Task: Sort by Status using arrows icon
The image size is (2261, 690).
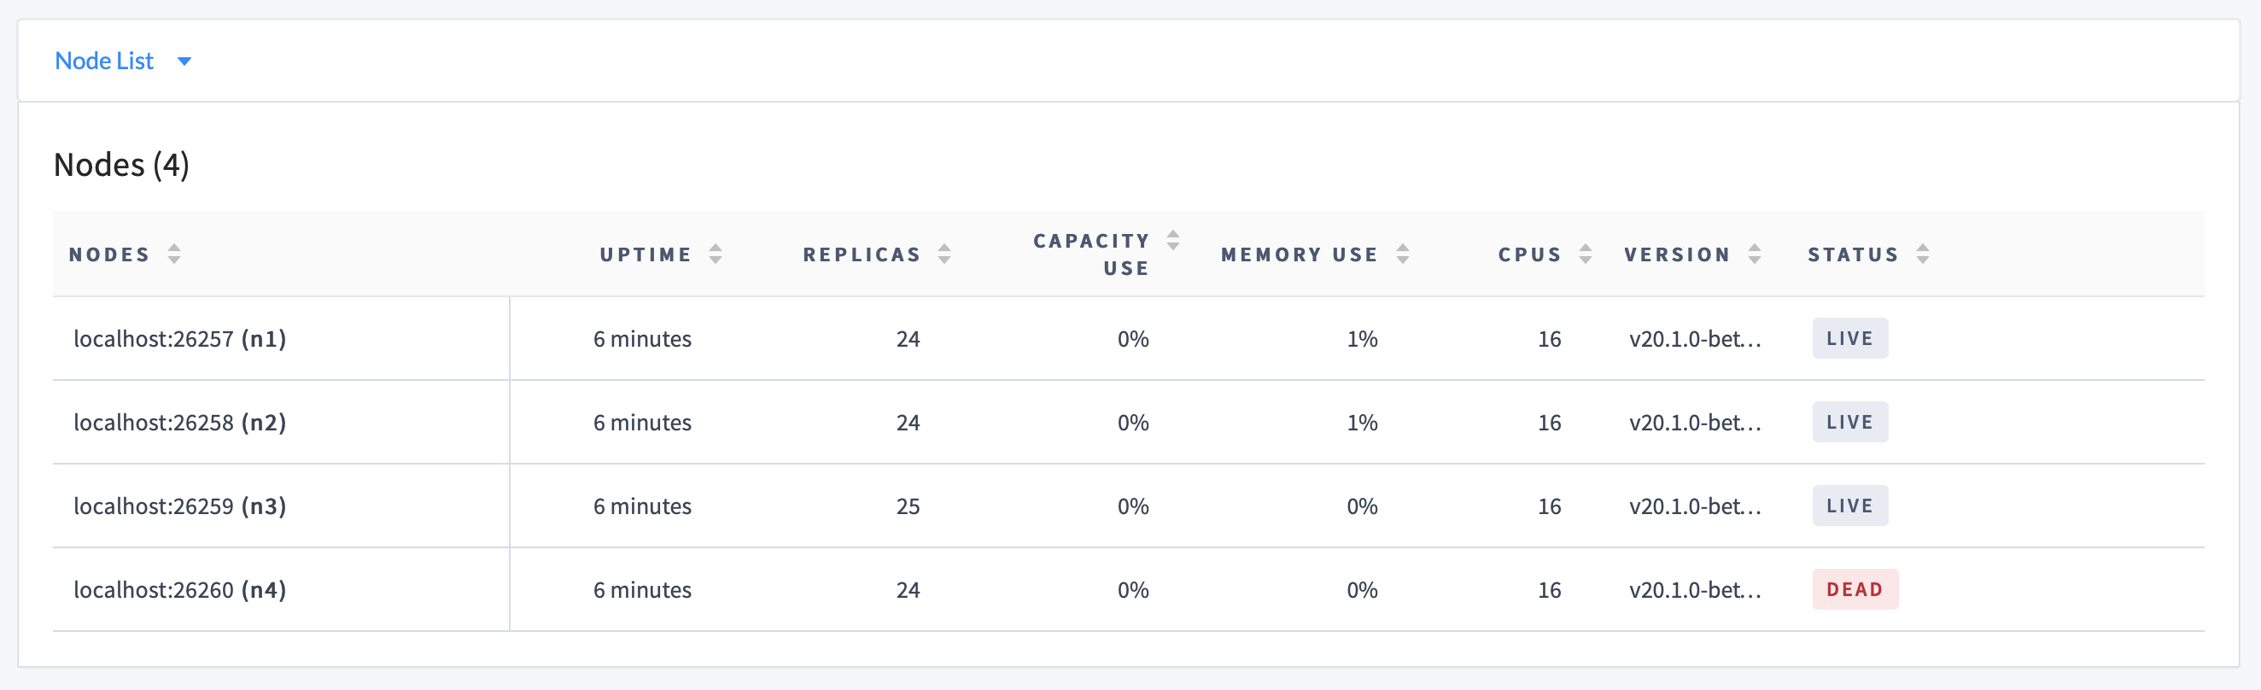Action: (x=1922, y=254)
